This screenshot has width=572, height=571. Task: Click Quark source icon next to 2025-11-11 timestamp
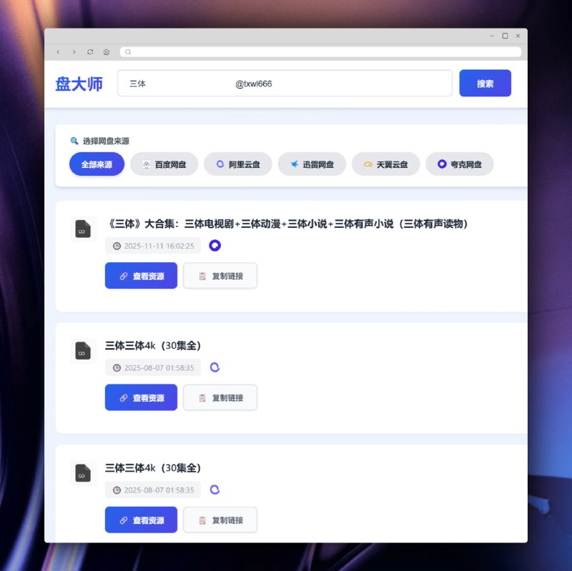click(215, 245)
